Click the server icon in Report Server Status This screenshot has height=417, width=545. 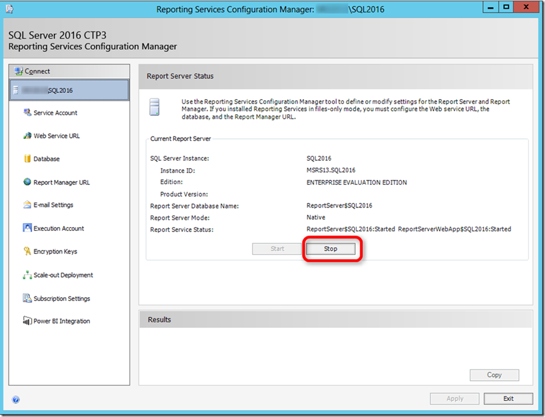154,107
